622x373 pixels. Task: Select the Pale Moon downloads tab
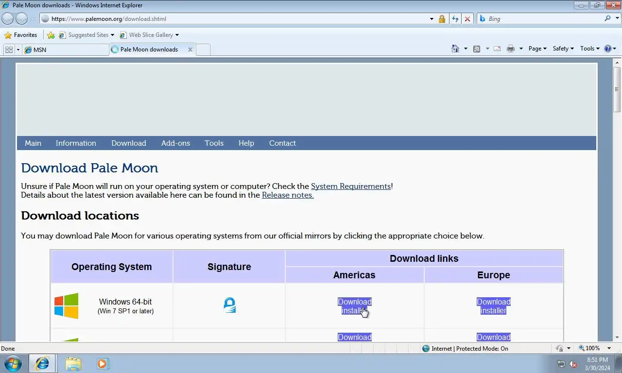(148, 50)
